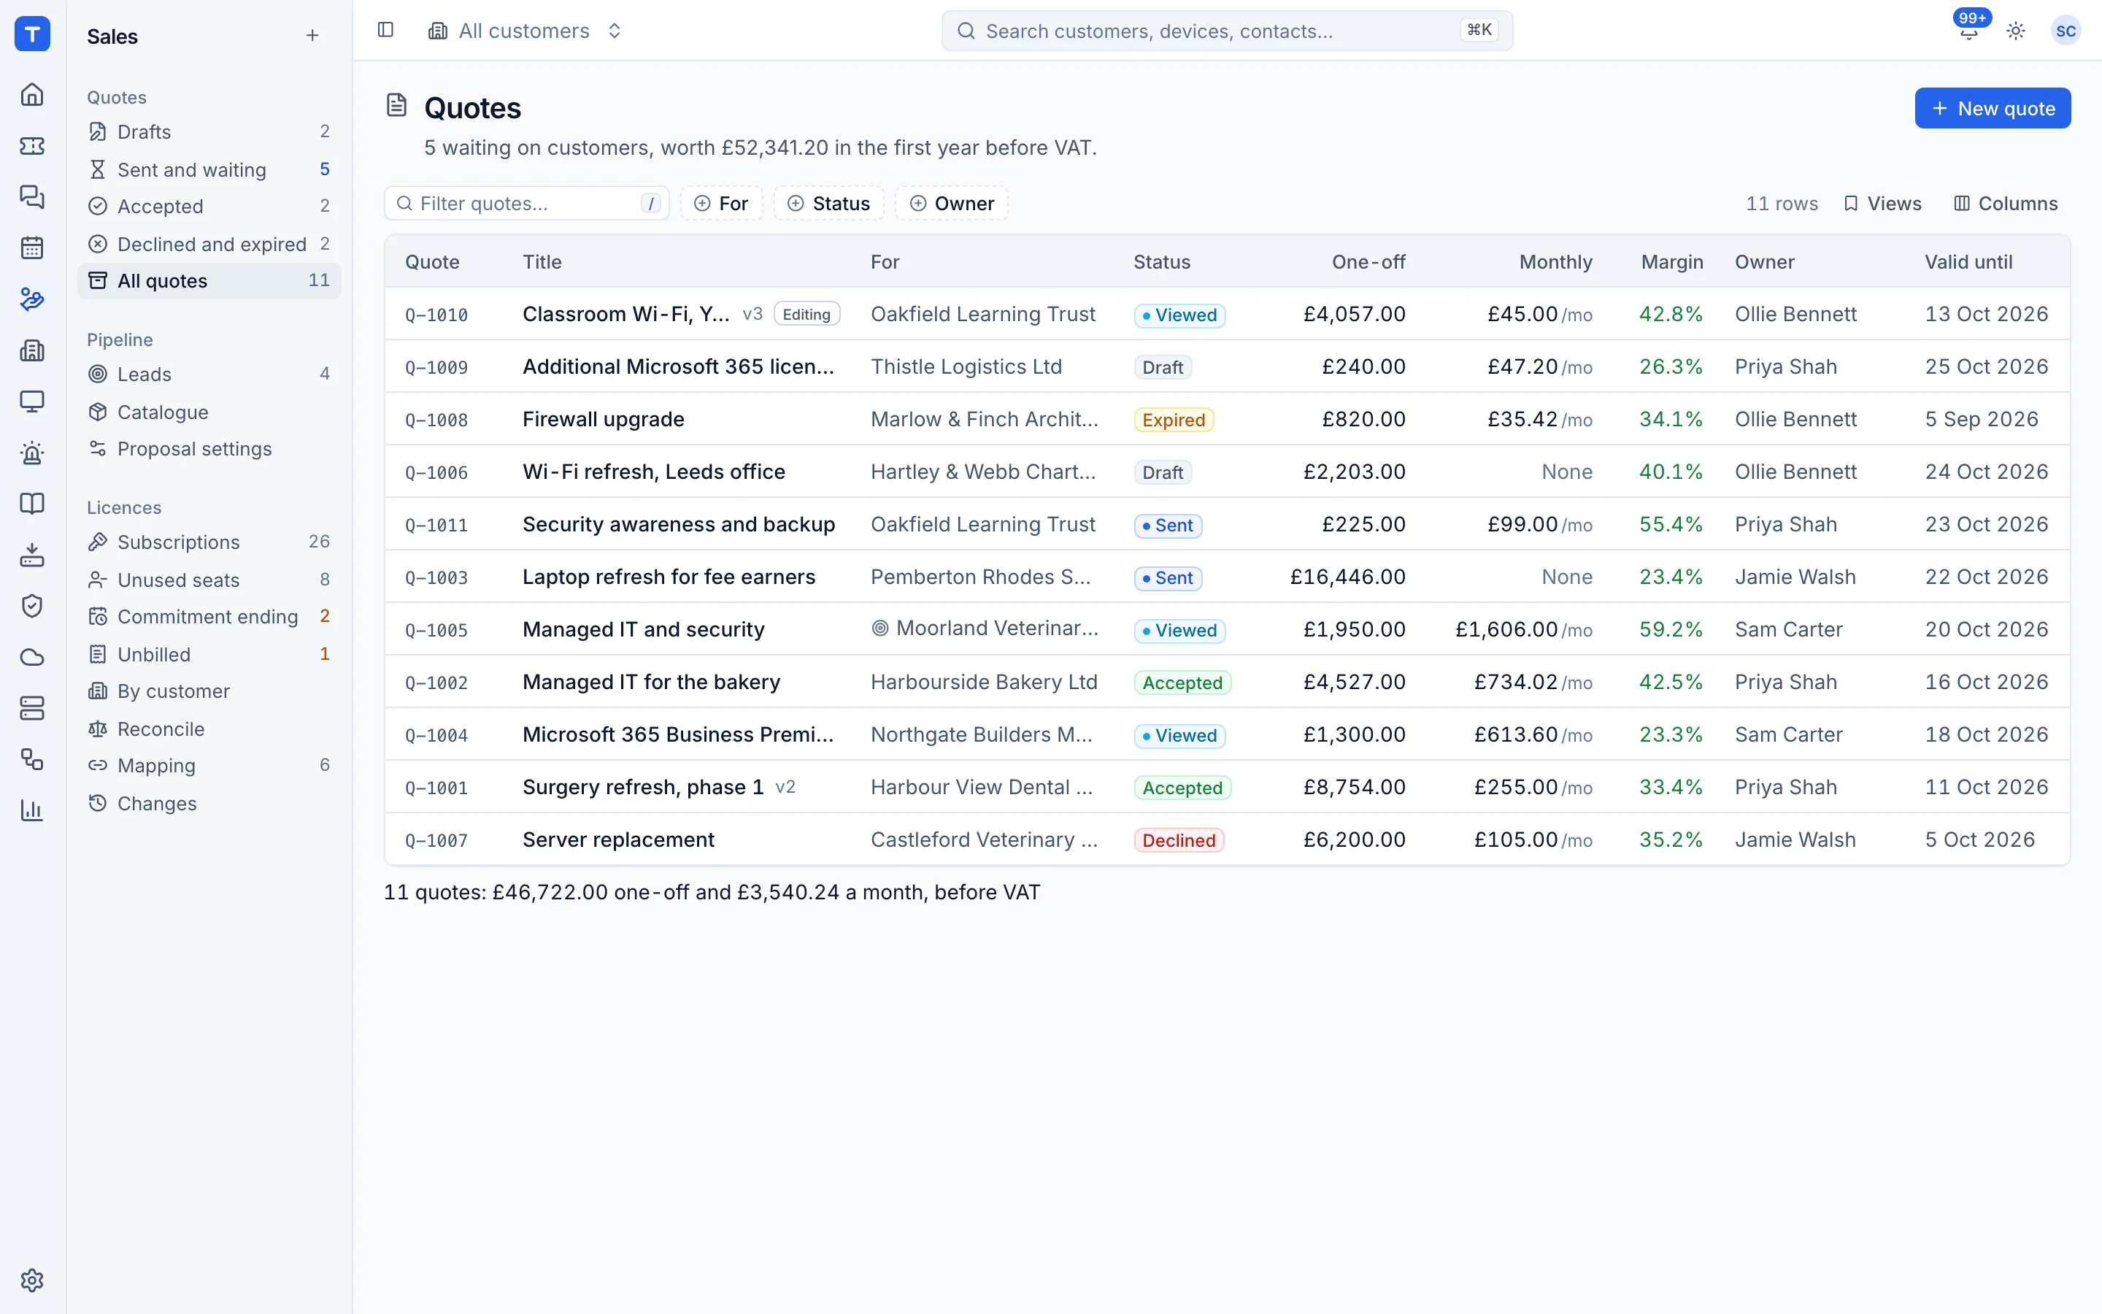The image size is (2102, 1314).
Task: Focus the global search customers field
Action: 1226,31
